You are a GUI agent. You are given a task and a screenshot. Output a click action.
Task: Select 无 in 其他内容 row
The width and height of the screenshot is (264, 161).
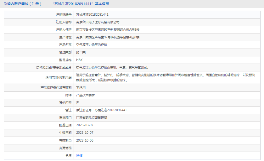coord(78,102)
